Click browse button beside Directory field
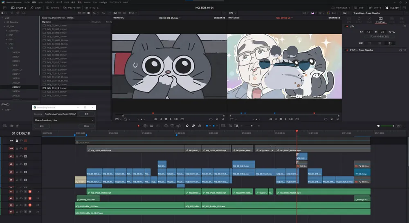This screenshot has width=409, height=223. [86, 114]
